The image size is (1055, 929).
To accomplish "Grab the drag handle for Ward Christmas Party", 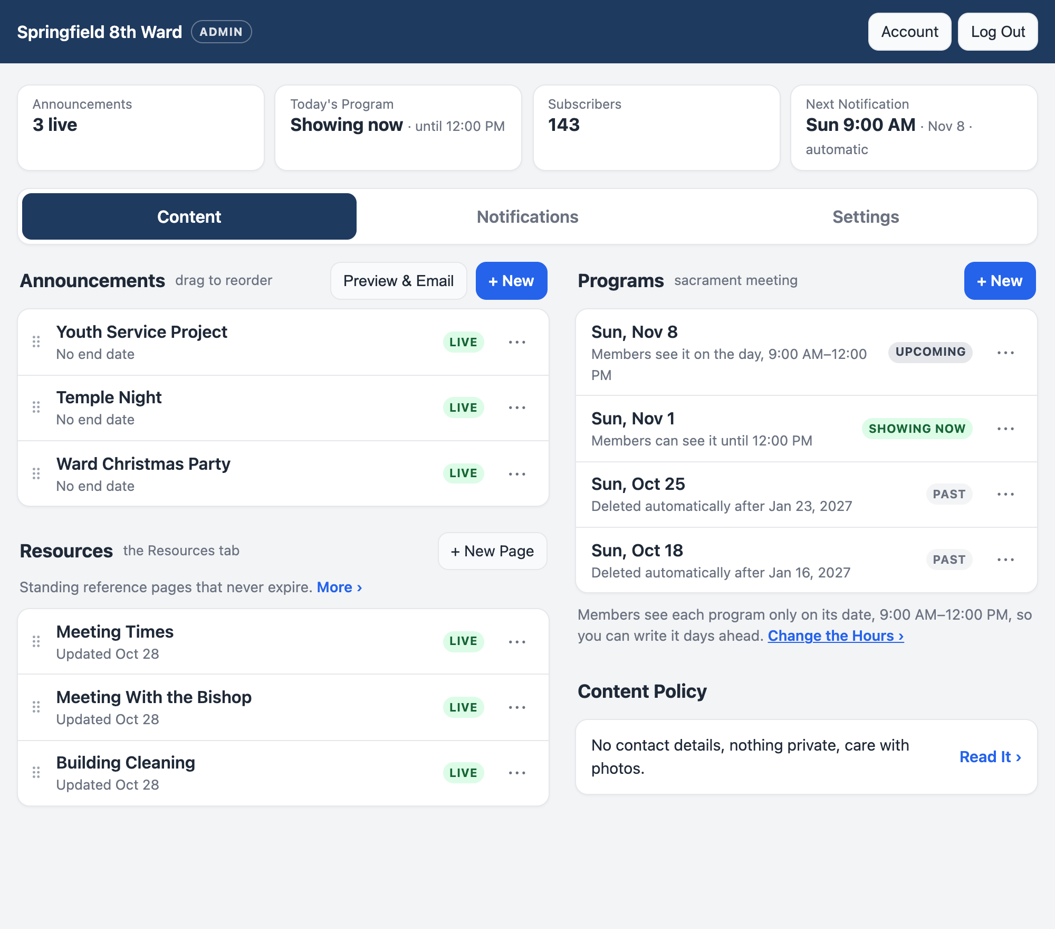I will pos(36,474).
